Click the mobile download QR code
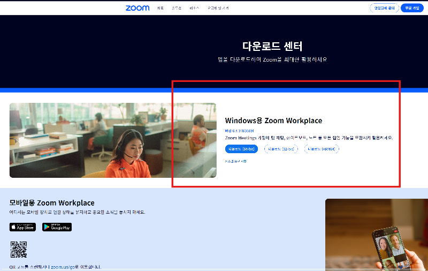The image size is (428, 271). point(19,250)
